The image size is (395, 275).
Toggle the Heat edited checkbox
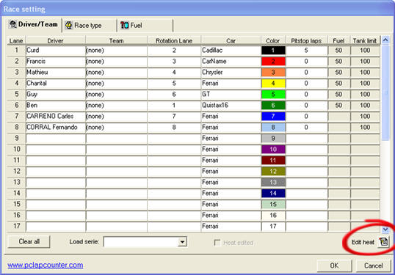point(217,243)
